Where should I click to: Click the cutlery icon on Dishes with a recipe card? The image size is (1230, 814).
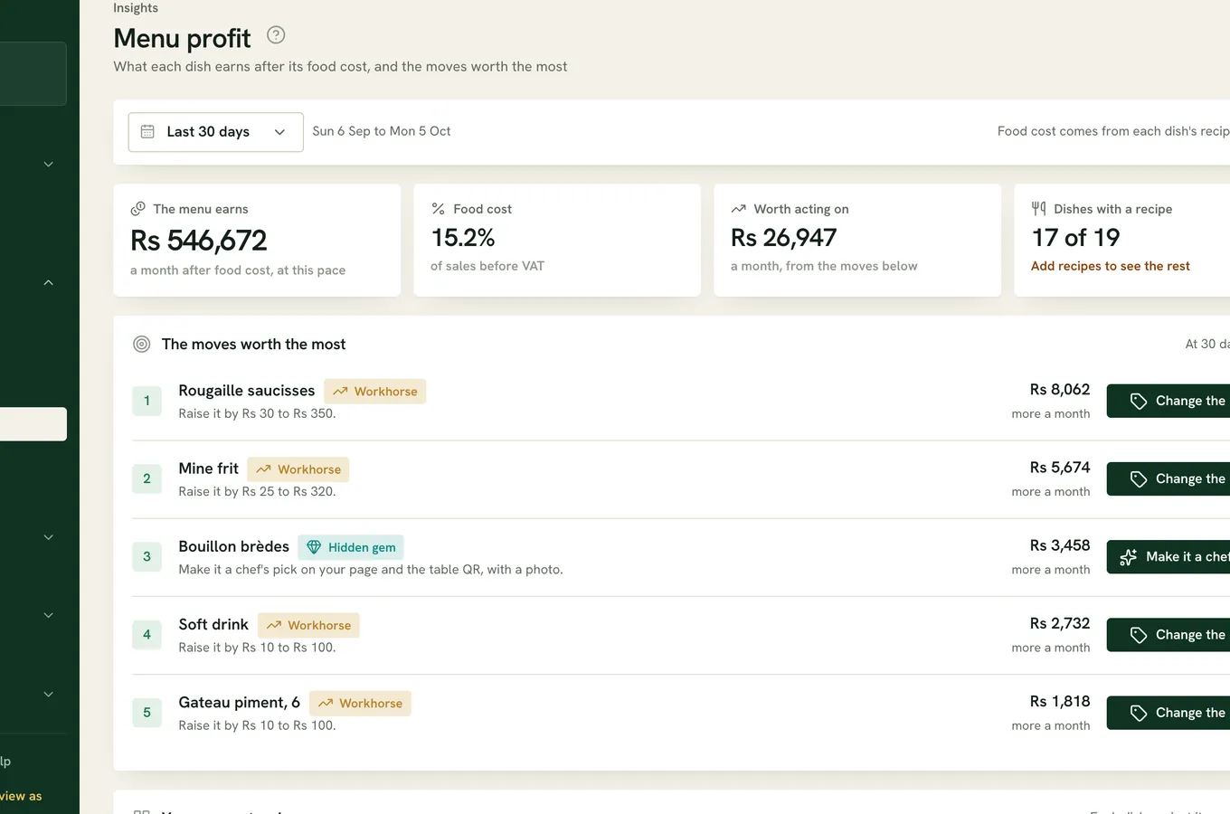1038,209
